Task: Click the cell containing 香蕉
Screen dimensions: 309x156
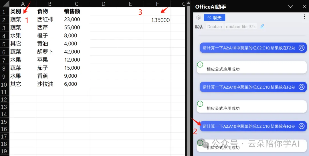Action: [x=50, y=76]
